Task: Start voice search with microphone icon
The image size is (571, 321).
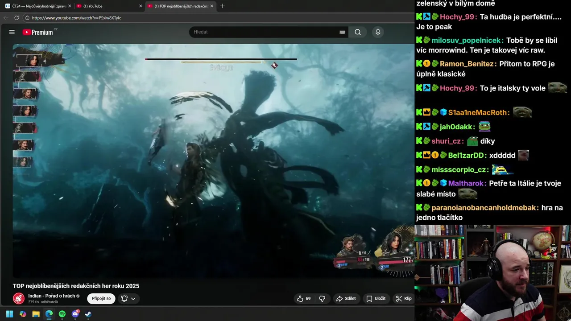Action: (x=378, y=32)
